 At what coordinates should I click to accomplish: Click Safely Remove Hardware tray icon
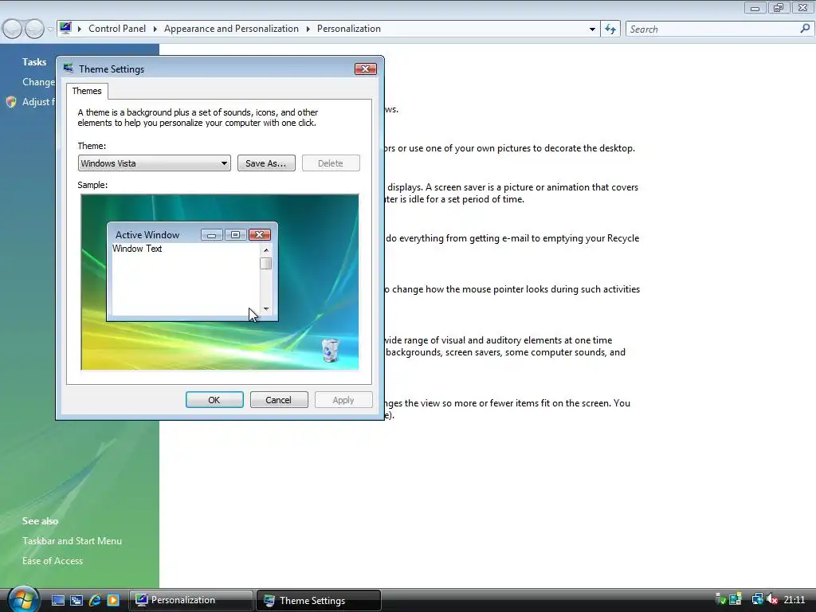click(720, 599)
